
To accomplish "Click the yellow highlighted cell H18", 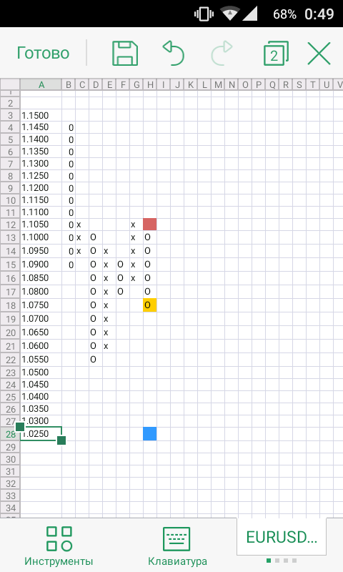I will pos(150,305).
